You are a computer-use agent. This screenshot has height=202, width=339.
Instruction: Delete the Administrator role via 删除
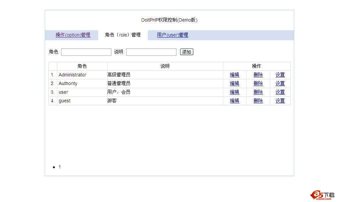pos(258,75)
